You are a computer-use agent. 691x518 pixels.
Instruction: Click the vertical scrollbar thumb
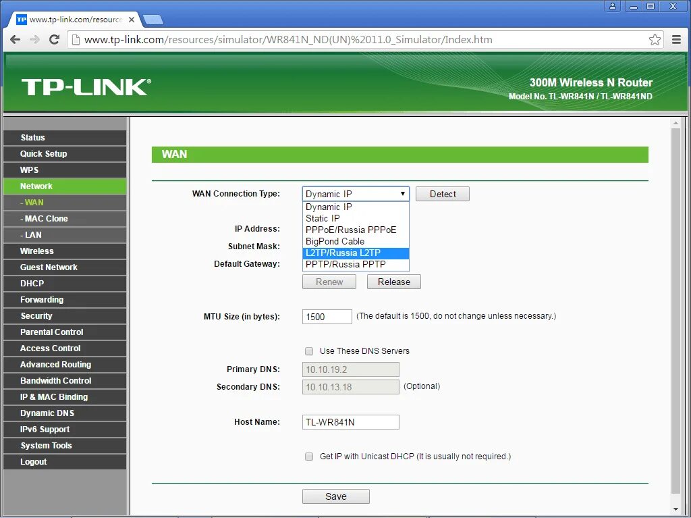tap(676, 311)
